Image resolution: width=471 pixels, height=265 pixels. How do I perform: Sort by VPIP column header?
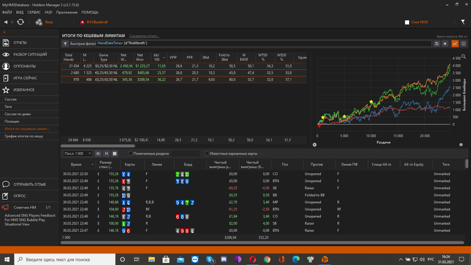173,57
